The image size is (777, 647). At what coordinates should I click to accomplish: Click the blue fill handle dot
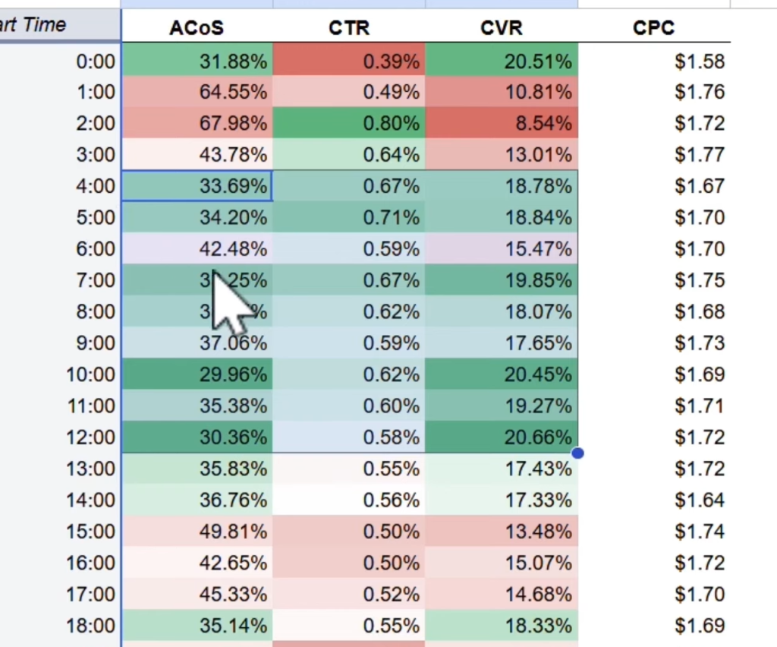[x=577, y=453]
